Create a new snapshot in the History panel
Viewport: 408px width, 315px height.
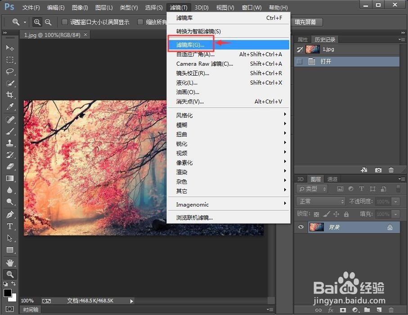378,170
